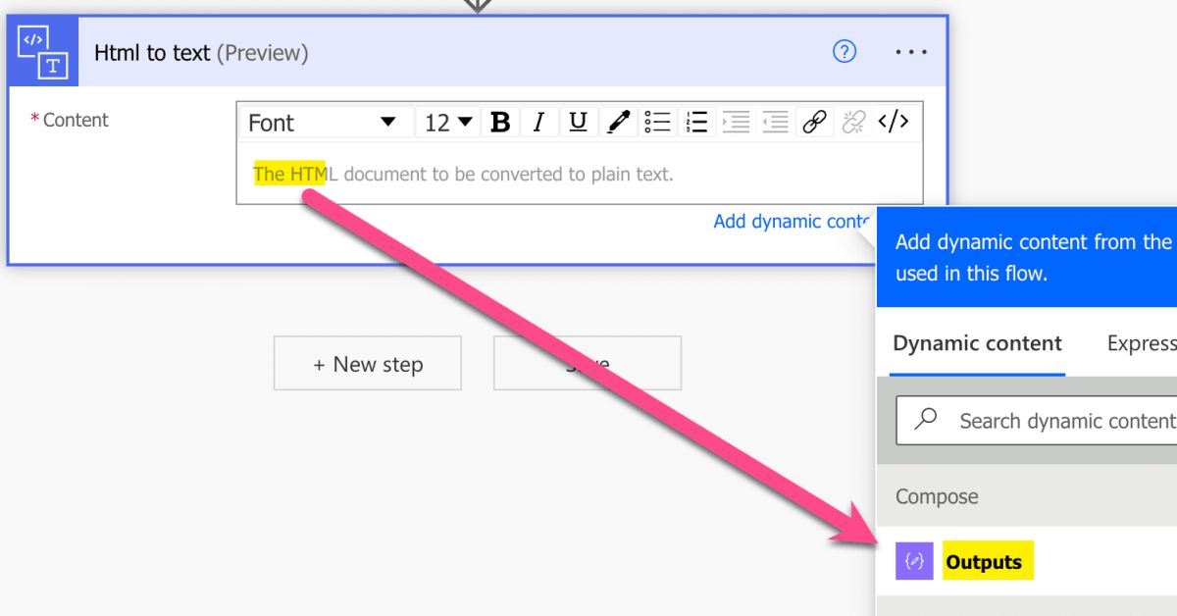Viewport: 1177px width, 616px height.
Task: Collapse the Compose section
Action: pyautogui.click(x=936, y=496)
